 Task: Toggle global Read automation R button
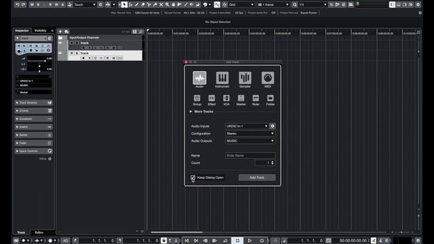point(50,5)
